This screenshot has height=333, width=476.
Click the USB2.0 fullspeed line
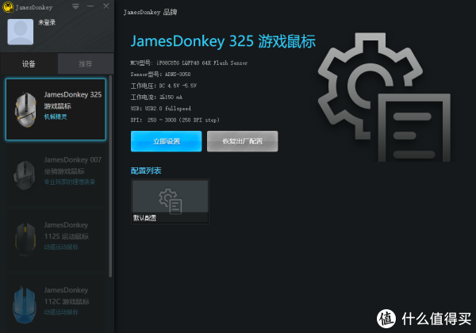161,109
